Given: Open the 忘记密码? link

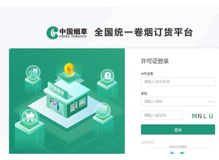Looking at the screenshot, I should pyautogui.click(x=148, y=142).
